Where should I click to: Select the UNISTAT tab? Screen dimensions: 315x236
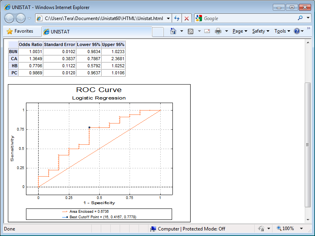(96, 32)
